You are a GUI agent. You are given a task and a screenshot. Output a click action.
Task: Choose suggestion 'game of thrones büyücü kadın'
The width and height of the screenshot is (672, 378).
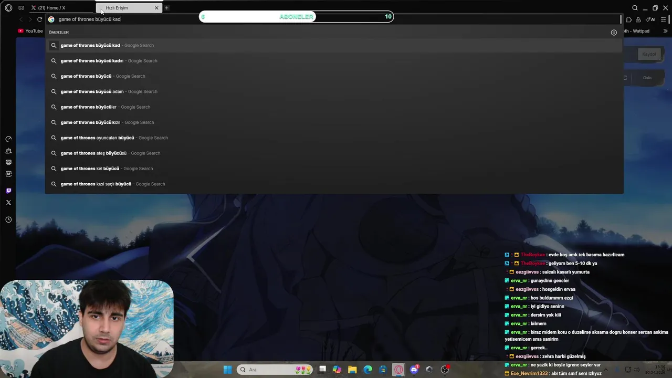334,61
